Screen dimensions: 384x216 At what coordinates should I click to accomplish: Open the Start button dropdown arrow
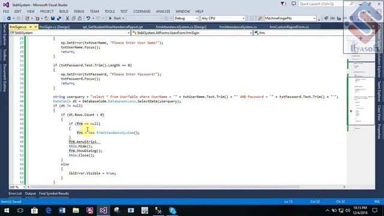pyautogui.click(x=123, y=19)
